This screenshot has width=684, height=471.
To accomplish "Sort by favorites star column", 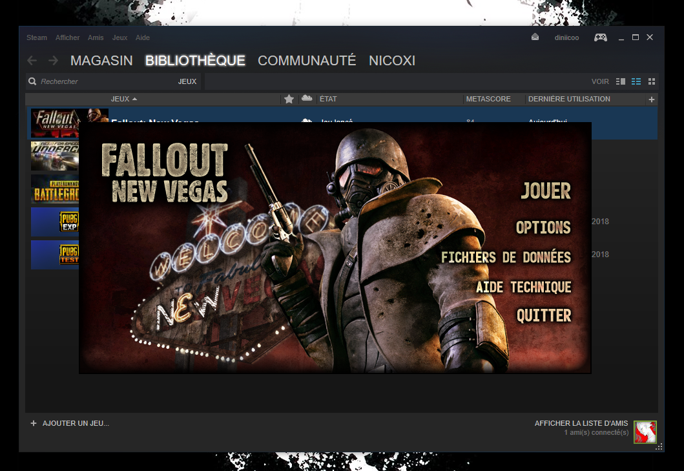I will pos(289,99).
